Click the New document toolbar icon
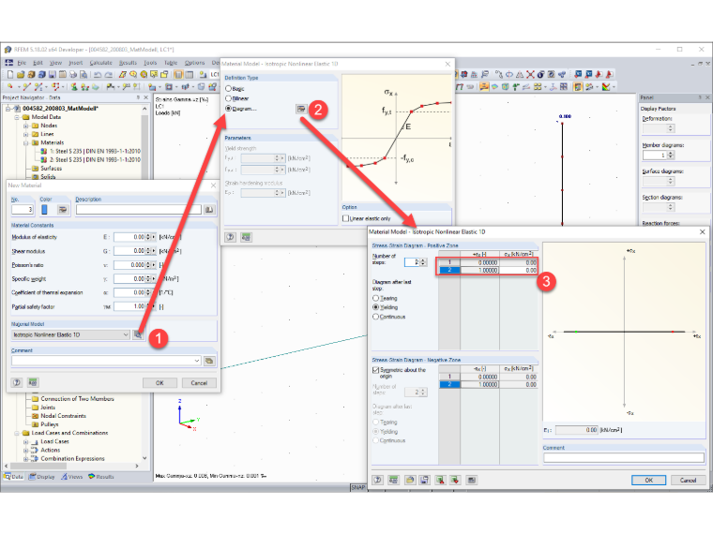 click(x=10, y=74)
